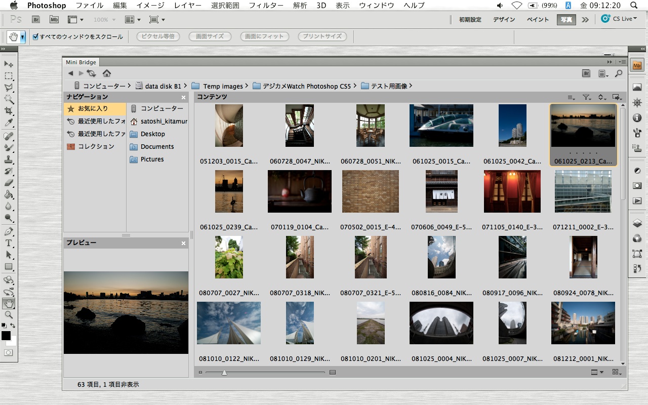Open the filter dropdown in Content panel

pos(587,97)
